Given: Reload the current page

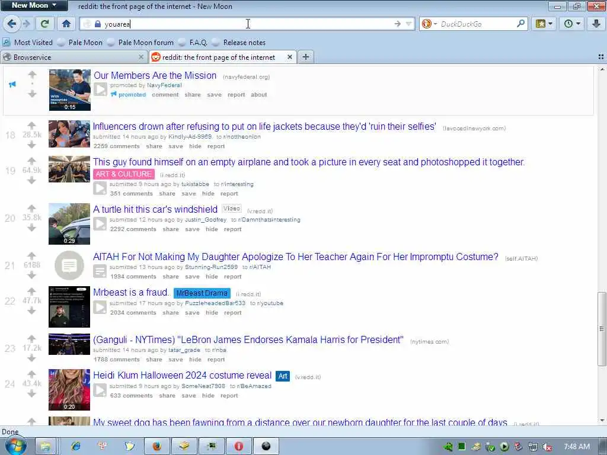Looking at the screenshot, I should tap(44, 24).
